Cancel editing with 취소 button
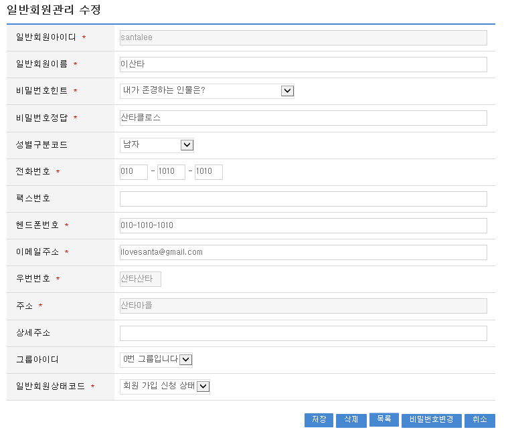The height and width of the screenshot is (436, 506). [479, 420]
